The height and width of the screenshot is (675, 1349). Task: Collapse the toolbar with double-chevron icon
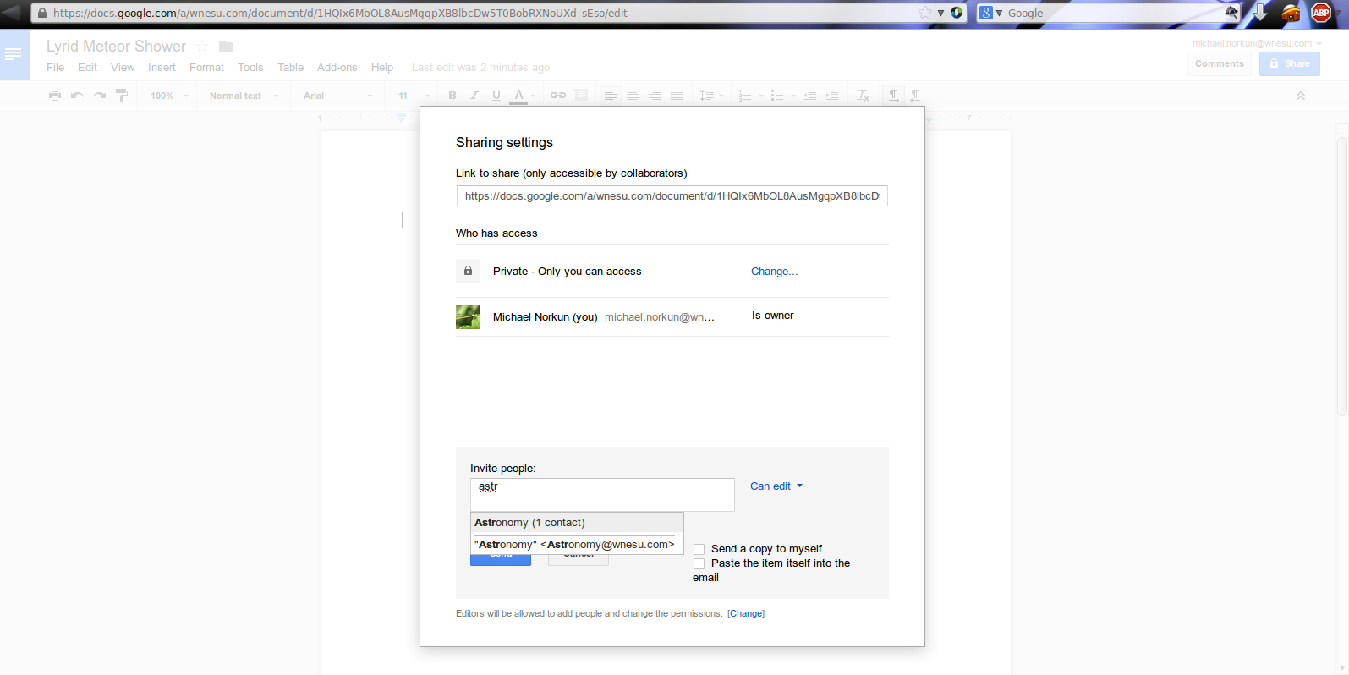pyautogui.click(x=1301, y=96)
